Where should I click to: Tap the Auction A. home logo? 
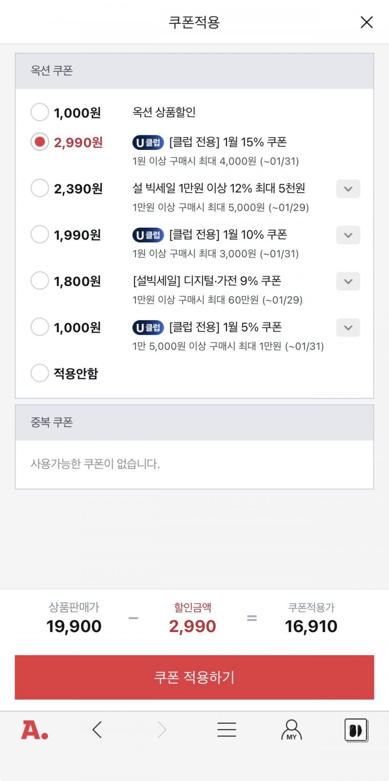[x=35, y=730]
